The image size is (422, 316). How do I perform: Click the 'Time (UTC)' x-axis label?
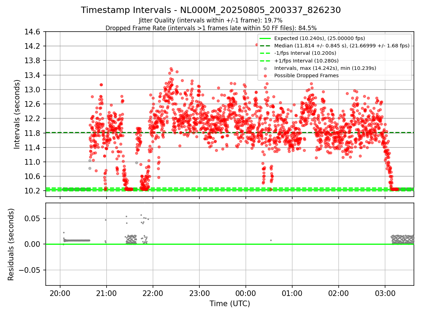[x=230, y=304]
